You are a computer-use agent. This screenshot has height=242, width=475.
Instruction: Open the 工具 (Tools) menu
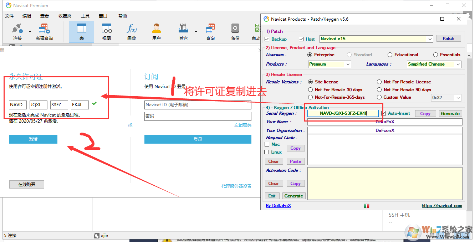click(85, 16)
